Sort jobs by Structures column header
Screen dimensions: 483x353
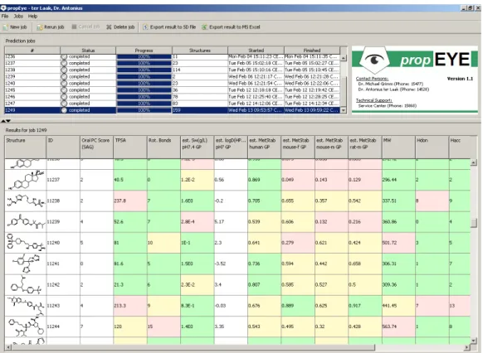200,51
